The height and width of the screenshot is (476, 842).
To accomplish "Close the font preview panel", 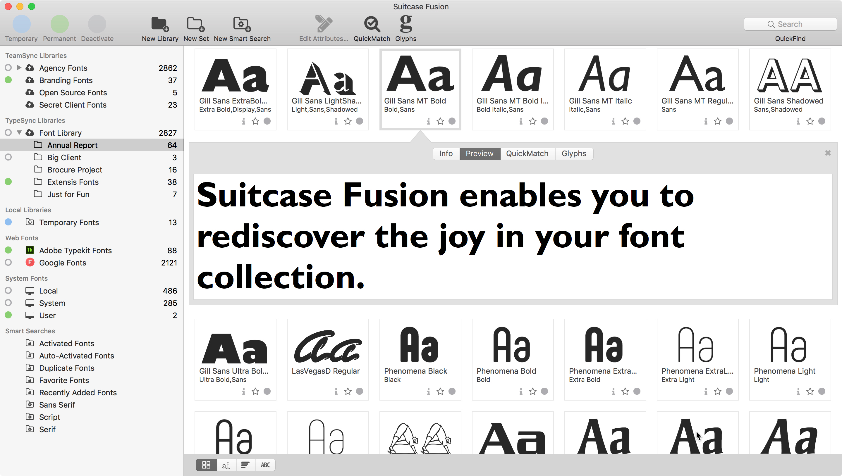I will pos(828,153).
